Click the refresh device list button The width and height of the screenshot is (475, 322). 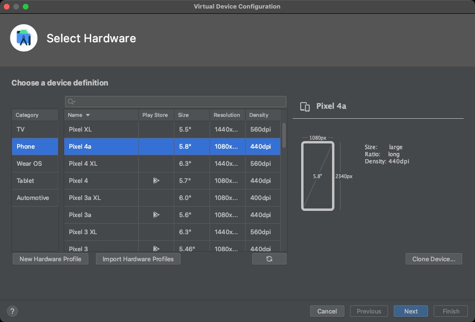pyautogui.click(x=269, y=259)
